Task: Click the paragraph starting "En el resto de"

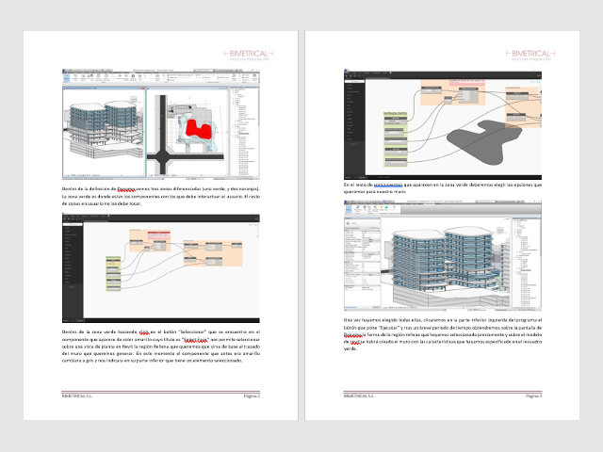Action: [x=443, y=188]
